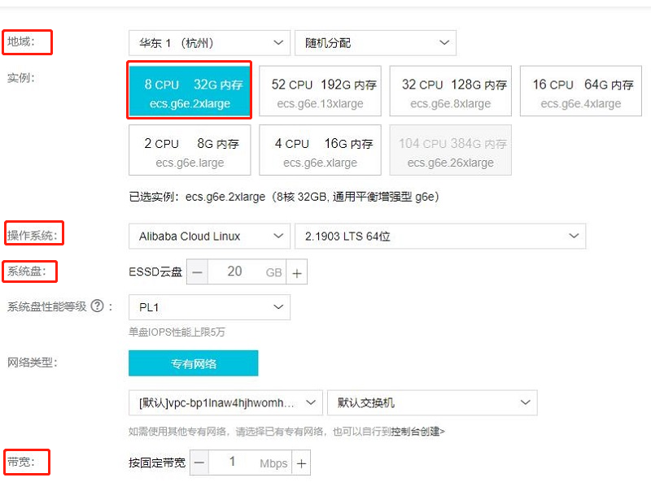Increase system disk size with plus button
Image resolution: width=651 pixels, height=482 pixels.
tap(297, 272)
